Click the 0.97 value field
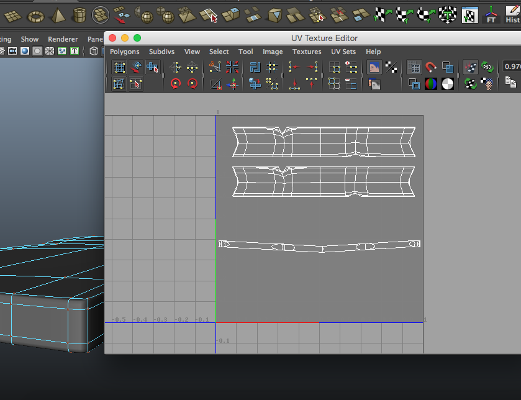The image size is (521, 400). (512, 65)
